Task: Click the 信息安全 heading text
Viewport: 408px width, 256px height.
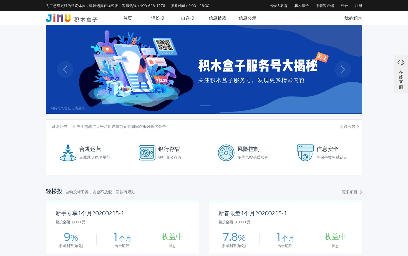Action: point(328,149)
